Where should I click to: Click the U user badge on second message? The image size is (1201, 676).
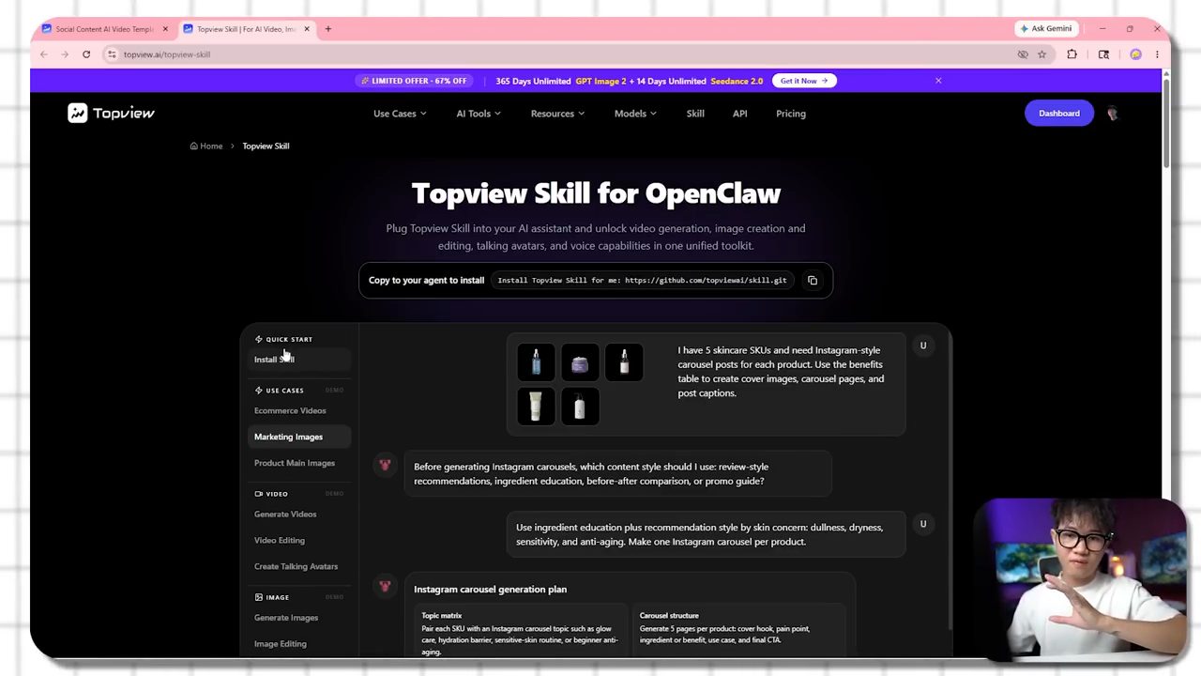[923, 524]
